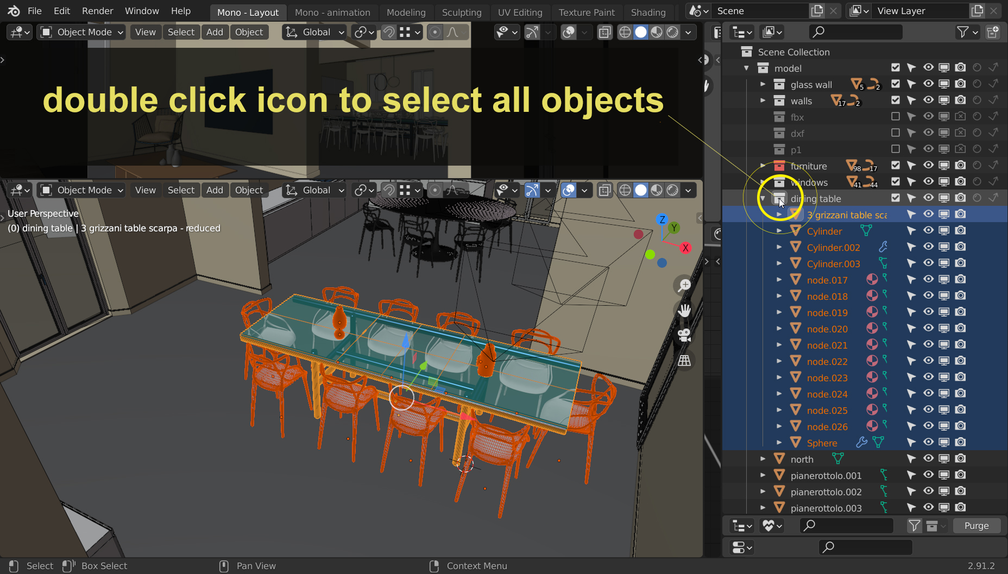Toggle camera view with the camera gizmo icon
The width and height of the screenshot is (1008, 574).
[684, 335]
